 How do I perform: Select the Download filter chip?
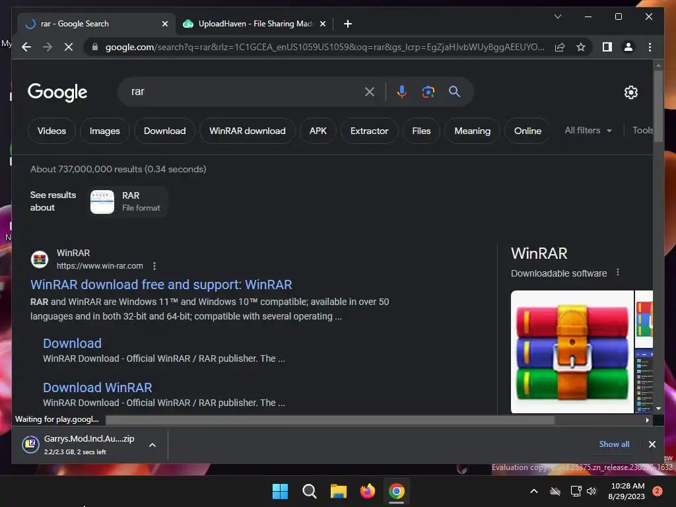[164, 131]
